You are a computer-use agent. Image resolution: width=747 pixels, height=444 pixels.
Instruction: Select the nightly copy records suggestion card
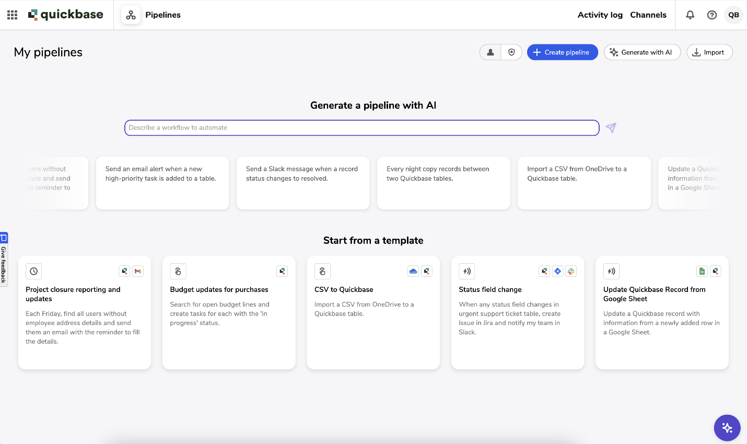coord(443,183)
